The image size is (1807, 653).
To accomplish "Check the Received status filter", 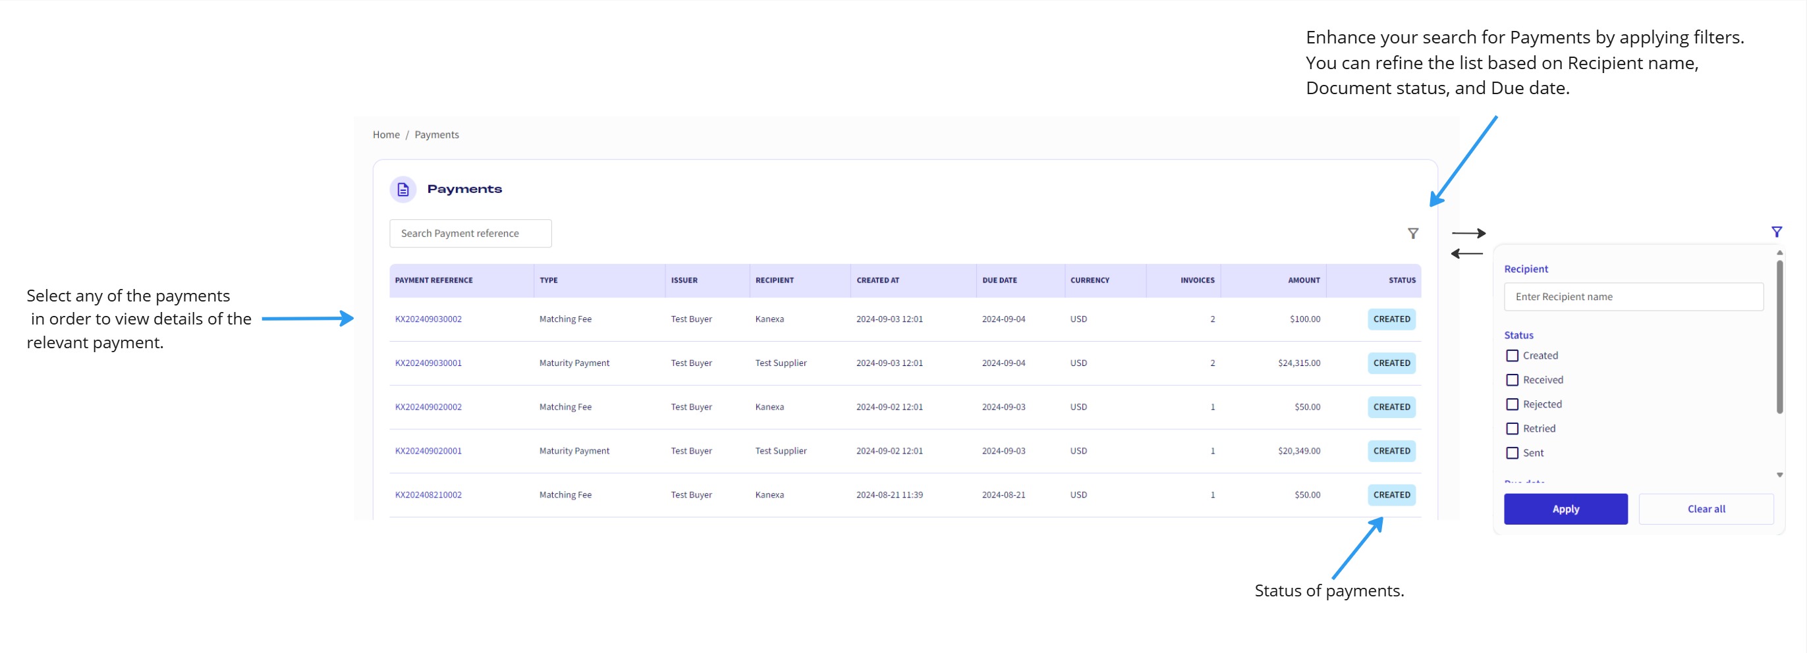I will [x=1513, y=379].
